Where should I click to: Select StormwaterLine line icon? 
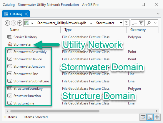pos(10,74)
